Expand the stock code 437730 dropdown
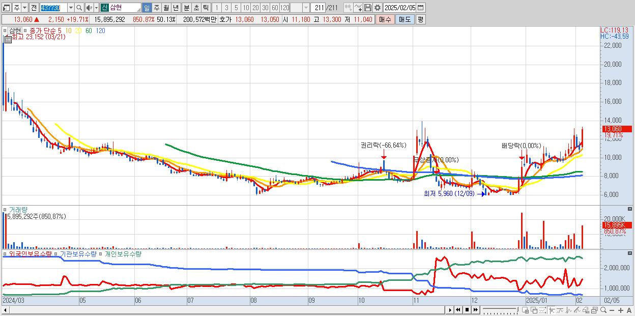 [71, 8]
